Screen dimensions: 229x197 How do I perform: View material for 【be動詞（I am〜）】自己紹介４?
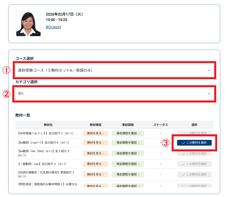(95, 143)
